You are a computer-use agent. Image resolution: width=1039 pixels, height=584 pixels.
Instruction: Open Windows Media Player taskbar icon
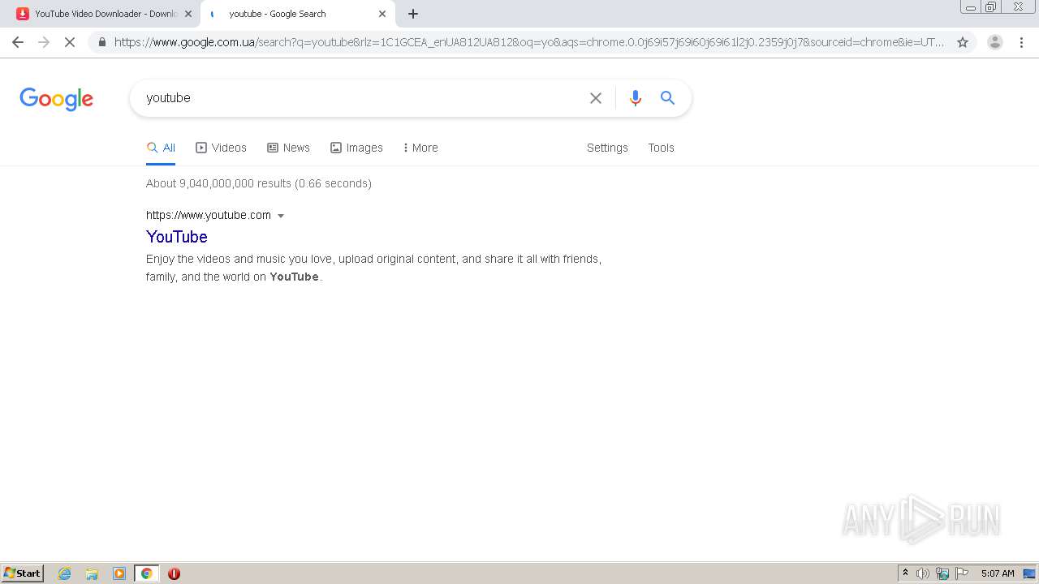119,573
